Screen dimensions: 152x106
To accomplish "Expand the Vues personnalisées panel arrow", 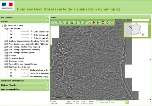I will click(x=47, y=89).
